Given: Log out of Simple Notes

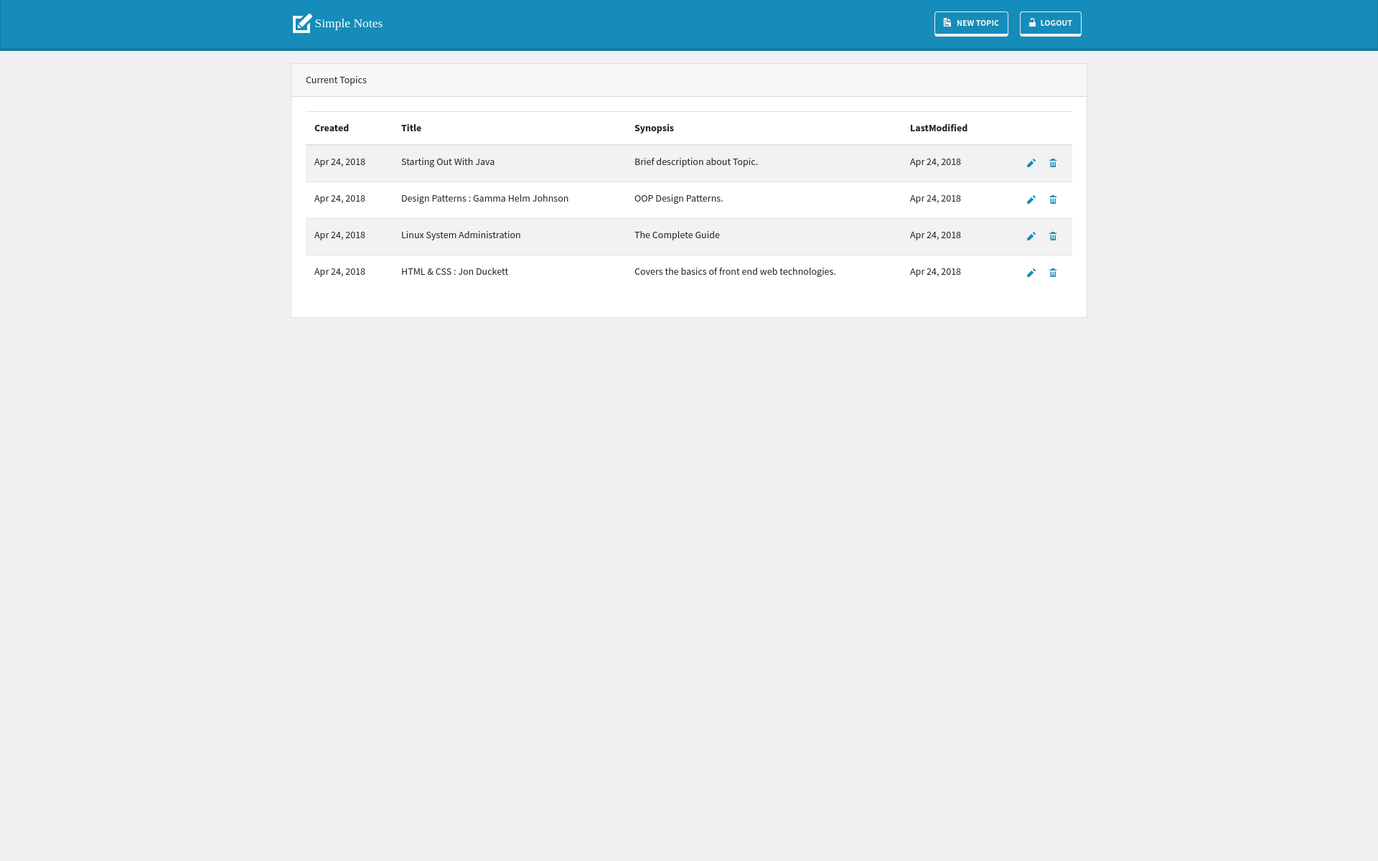Looking at the screenshot, I should [1050, 23].
